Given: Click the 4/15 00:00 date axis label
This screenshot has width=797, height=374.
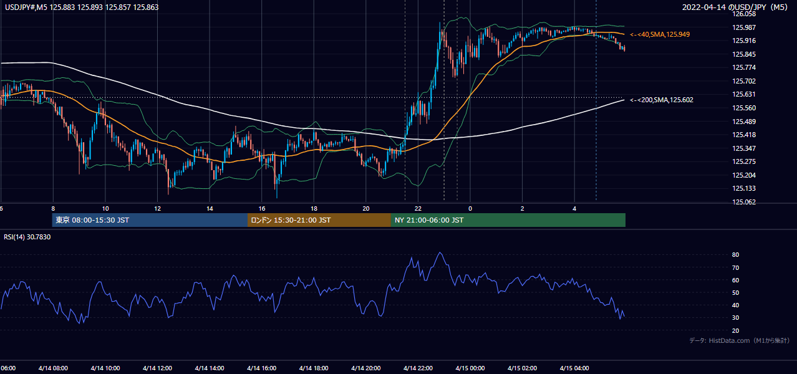Looking at the screenshot, I should click(470, 368).
